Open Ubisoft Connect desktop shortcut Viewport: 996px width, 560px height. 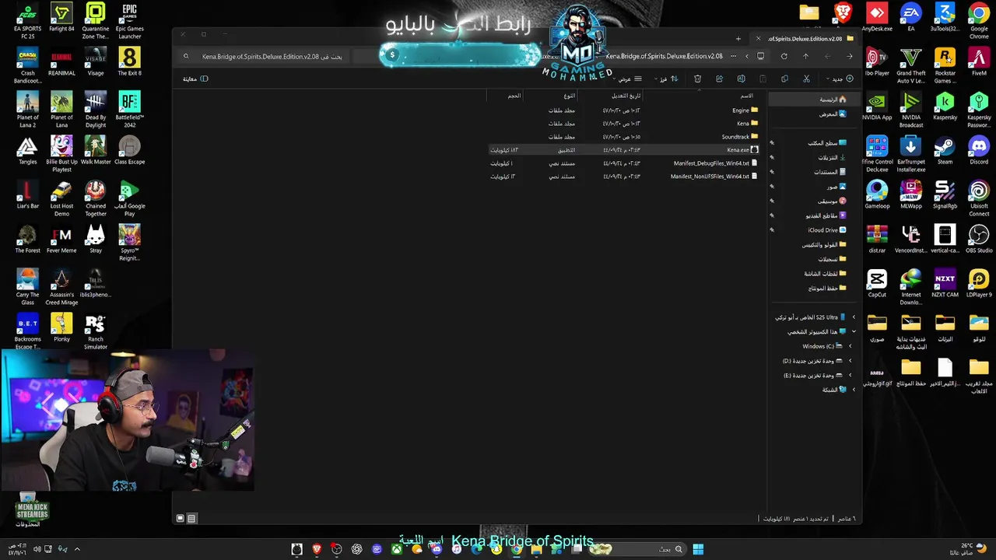pyautogui.click(x=979, y=198)
